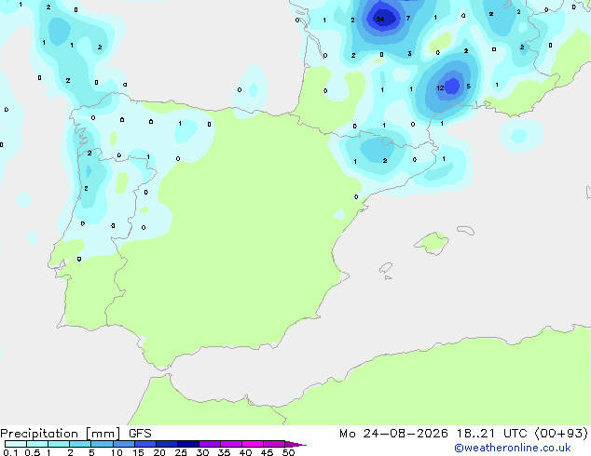Click the 40 to 45 mm legend swatch
Viewport: 591px width, 456px height.
point(253,444)
